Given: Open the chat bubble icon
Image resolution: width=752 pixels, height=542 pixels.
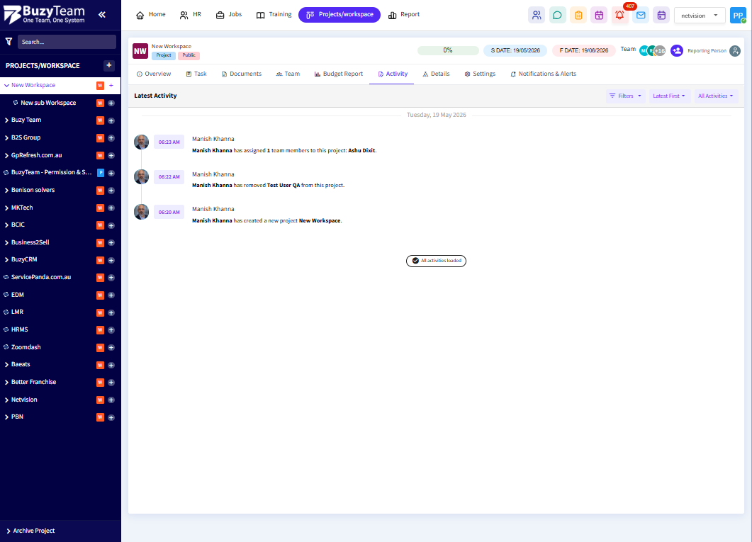Looking at the screenshot, I should click(x=557, y=16).
